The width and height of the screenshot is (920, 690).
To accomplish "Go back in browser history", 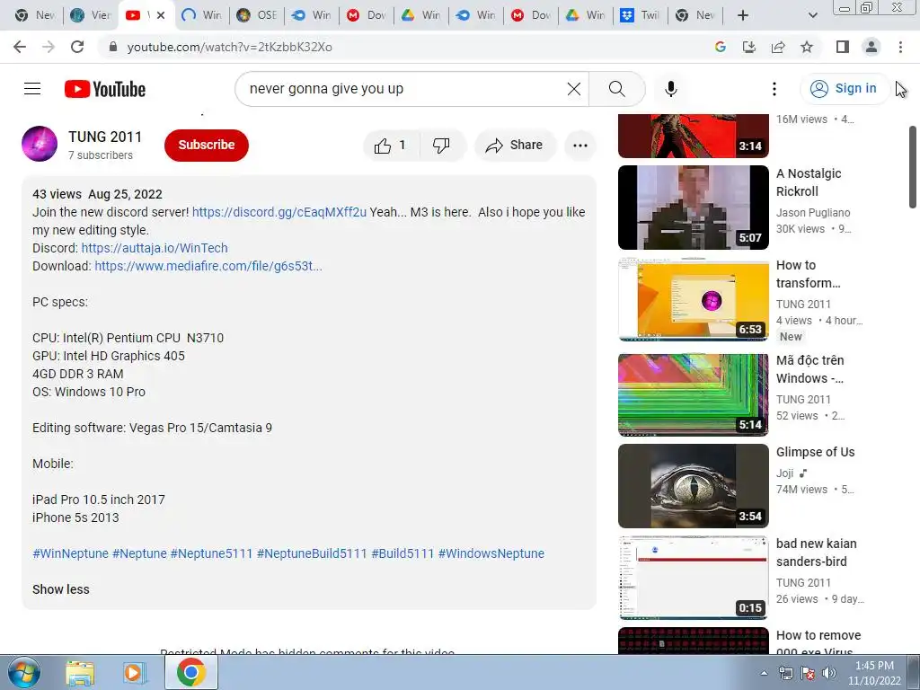I will click(x=20, y=47).
